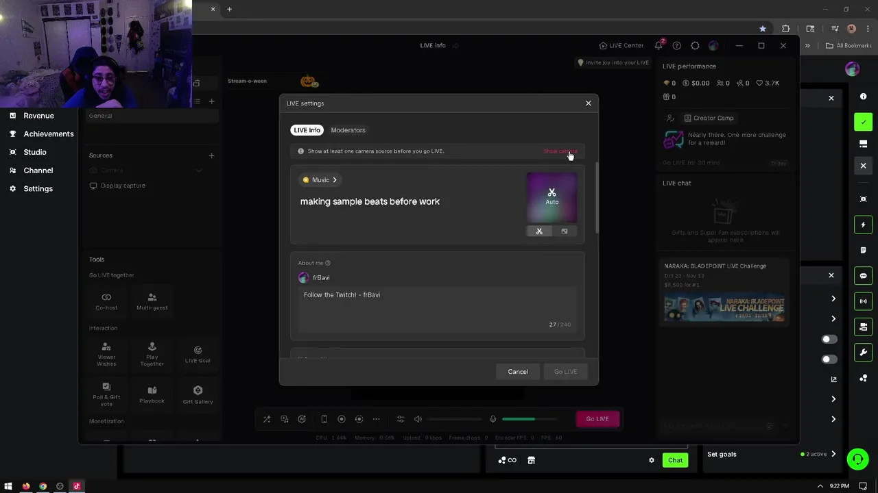Open Multi-guest tool
878x493 pixels.
pos(152,301)
